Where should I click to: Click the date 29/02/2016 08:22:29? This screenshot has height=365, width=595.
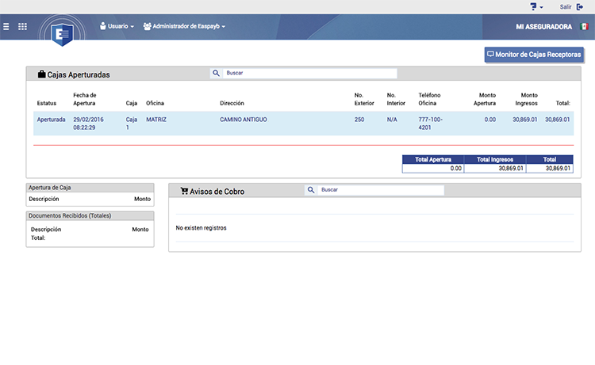click(x=88, y=124)
